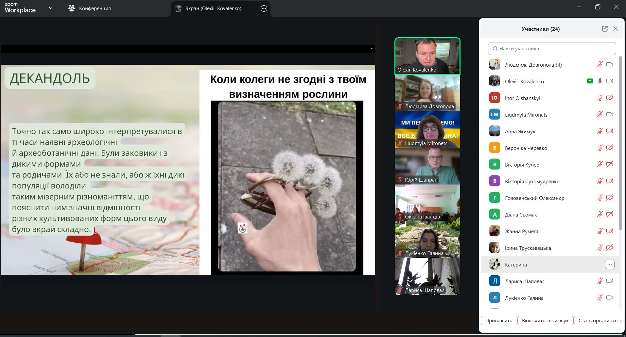This screenshot has width=626, height=337.
Task: Pop out the participants panel
Action: (x=604, y=29)
